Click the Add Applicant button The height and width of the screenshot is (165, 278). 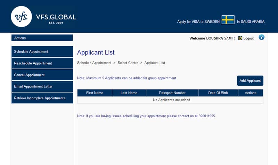[250, 81]
